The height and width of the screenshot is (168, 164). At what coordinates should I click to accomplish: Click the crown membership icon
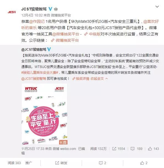click(56, 9)
